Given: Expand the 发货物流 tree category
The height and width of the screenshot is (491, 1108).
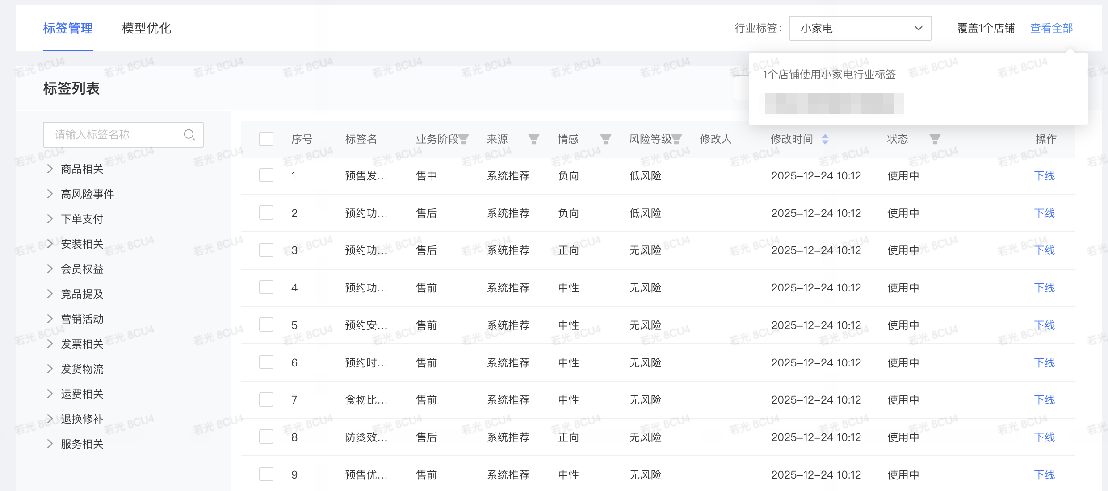Looking at the screenshot, I should coord(50,369).
